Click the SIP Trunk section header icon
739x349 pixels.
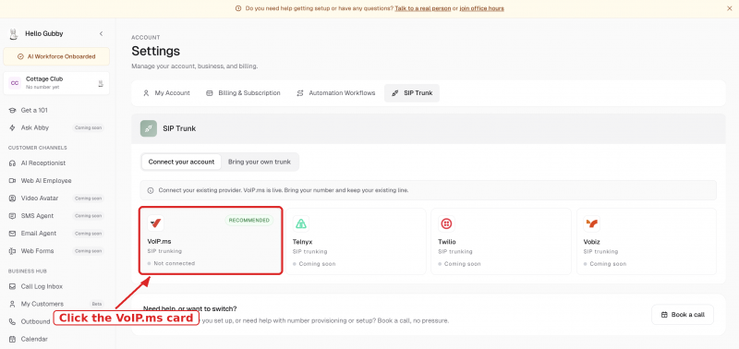point(149,128)
